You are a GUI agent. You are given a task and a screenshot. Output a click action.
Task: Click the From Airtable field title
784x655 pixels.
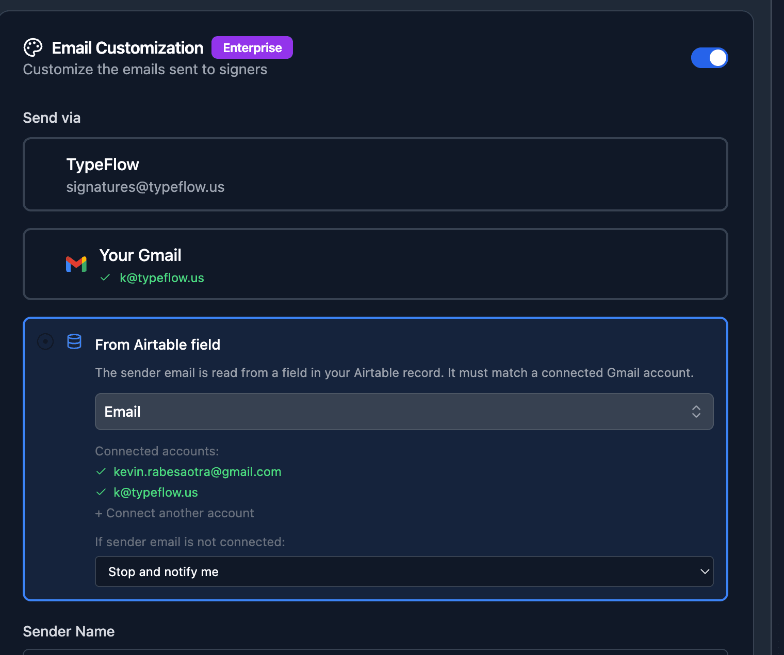click(158, 345)
